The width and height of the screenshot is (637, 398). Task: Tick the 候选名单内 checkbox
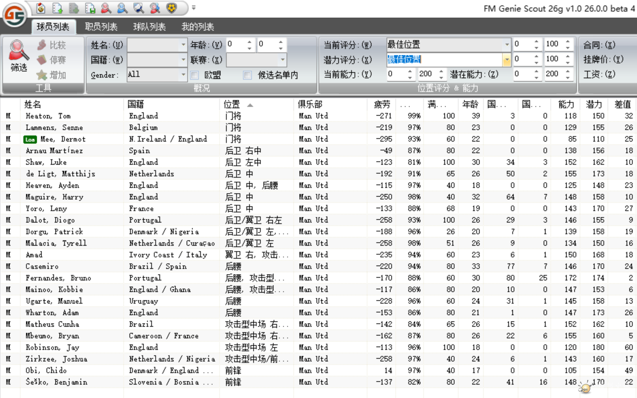coord(248,75)
